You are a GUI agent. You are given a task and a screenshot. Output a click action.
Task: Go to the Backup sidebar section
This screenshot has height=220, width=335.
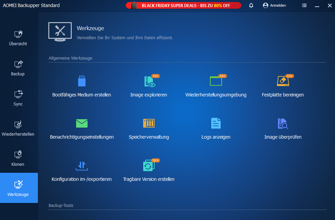pyautogui.click(x=18, y=69)
